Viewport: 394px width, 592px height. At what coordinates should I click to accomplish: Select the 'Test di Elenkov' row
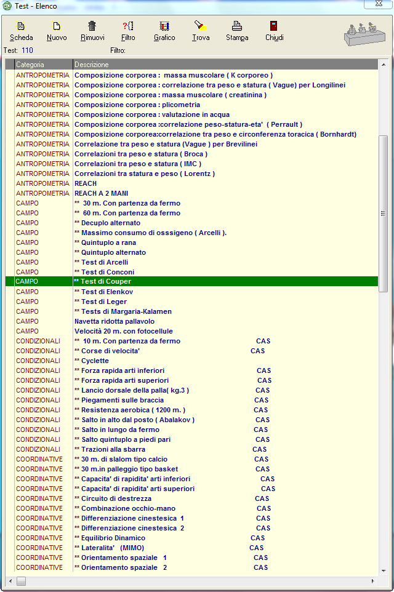pos(191,292)
